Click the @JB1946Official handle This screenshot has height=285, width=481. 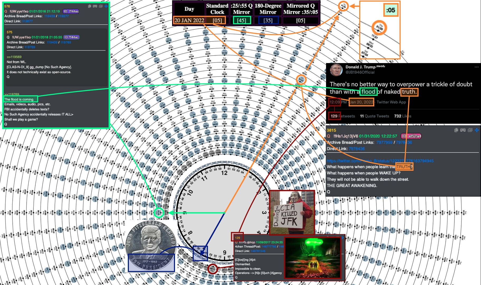(360, 72)
